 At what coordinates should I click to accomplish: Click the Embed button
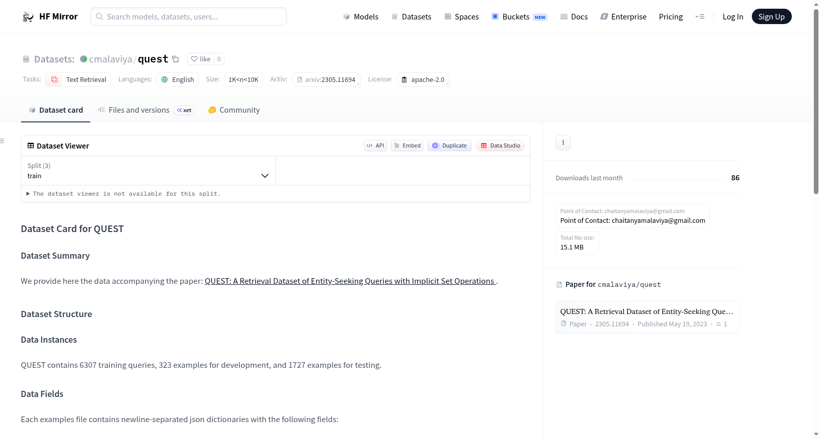407,145
